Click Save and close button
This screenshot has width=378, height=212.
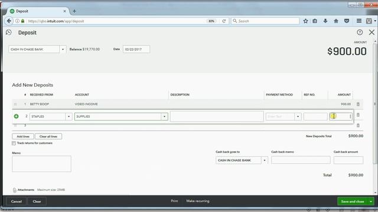(353, 201)
